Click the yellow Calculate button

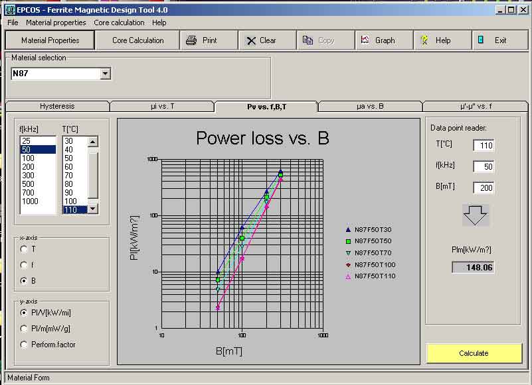[474, 353]
